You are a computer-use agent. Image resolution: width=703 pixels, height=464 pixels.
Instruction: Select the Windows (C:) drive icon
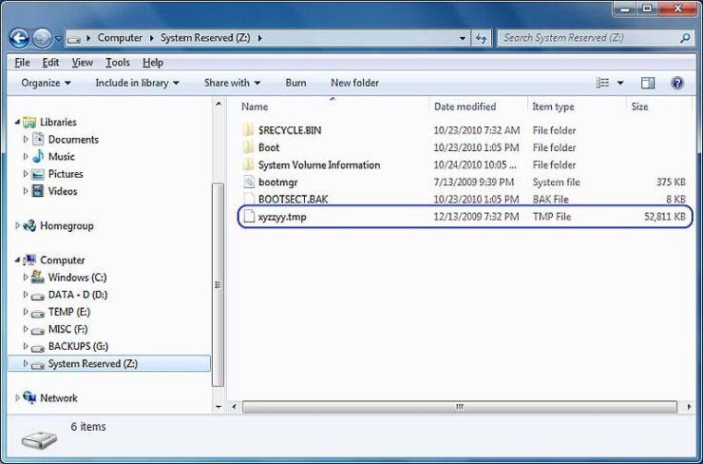pos(38,277)
